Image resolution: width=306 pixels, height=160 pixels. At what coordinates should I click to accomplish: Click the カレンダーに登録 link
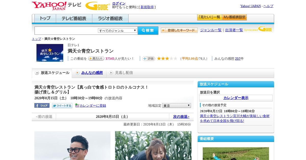(x=93, y=106)
